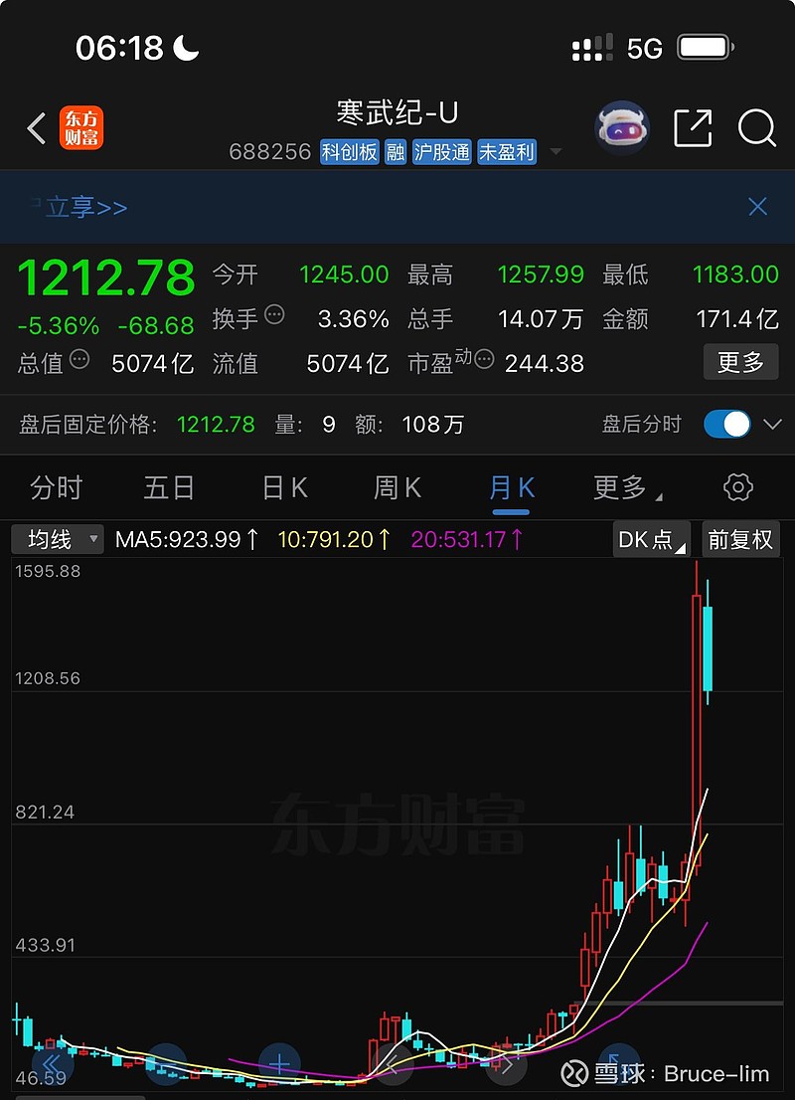This screenshot has width=795, height=1100.
Task: Move chart left with single arrow
Action: pyautogui.click(x=393, y=1064)
